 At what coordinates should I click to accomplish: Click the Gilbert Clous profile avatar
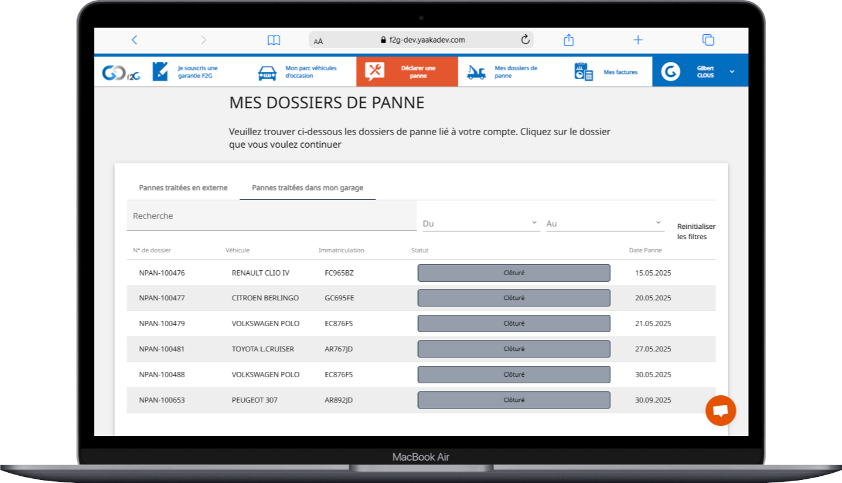pyautogui.click(x=670, y=72)
